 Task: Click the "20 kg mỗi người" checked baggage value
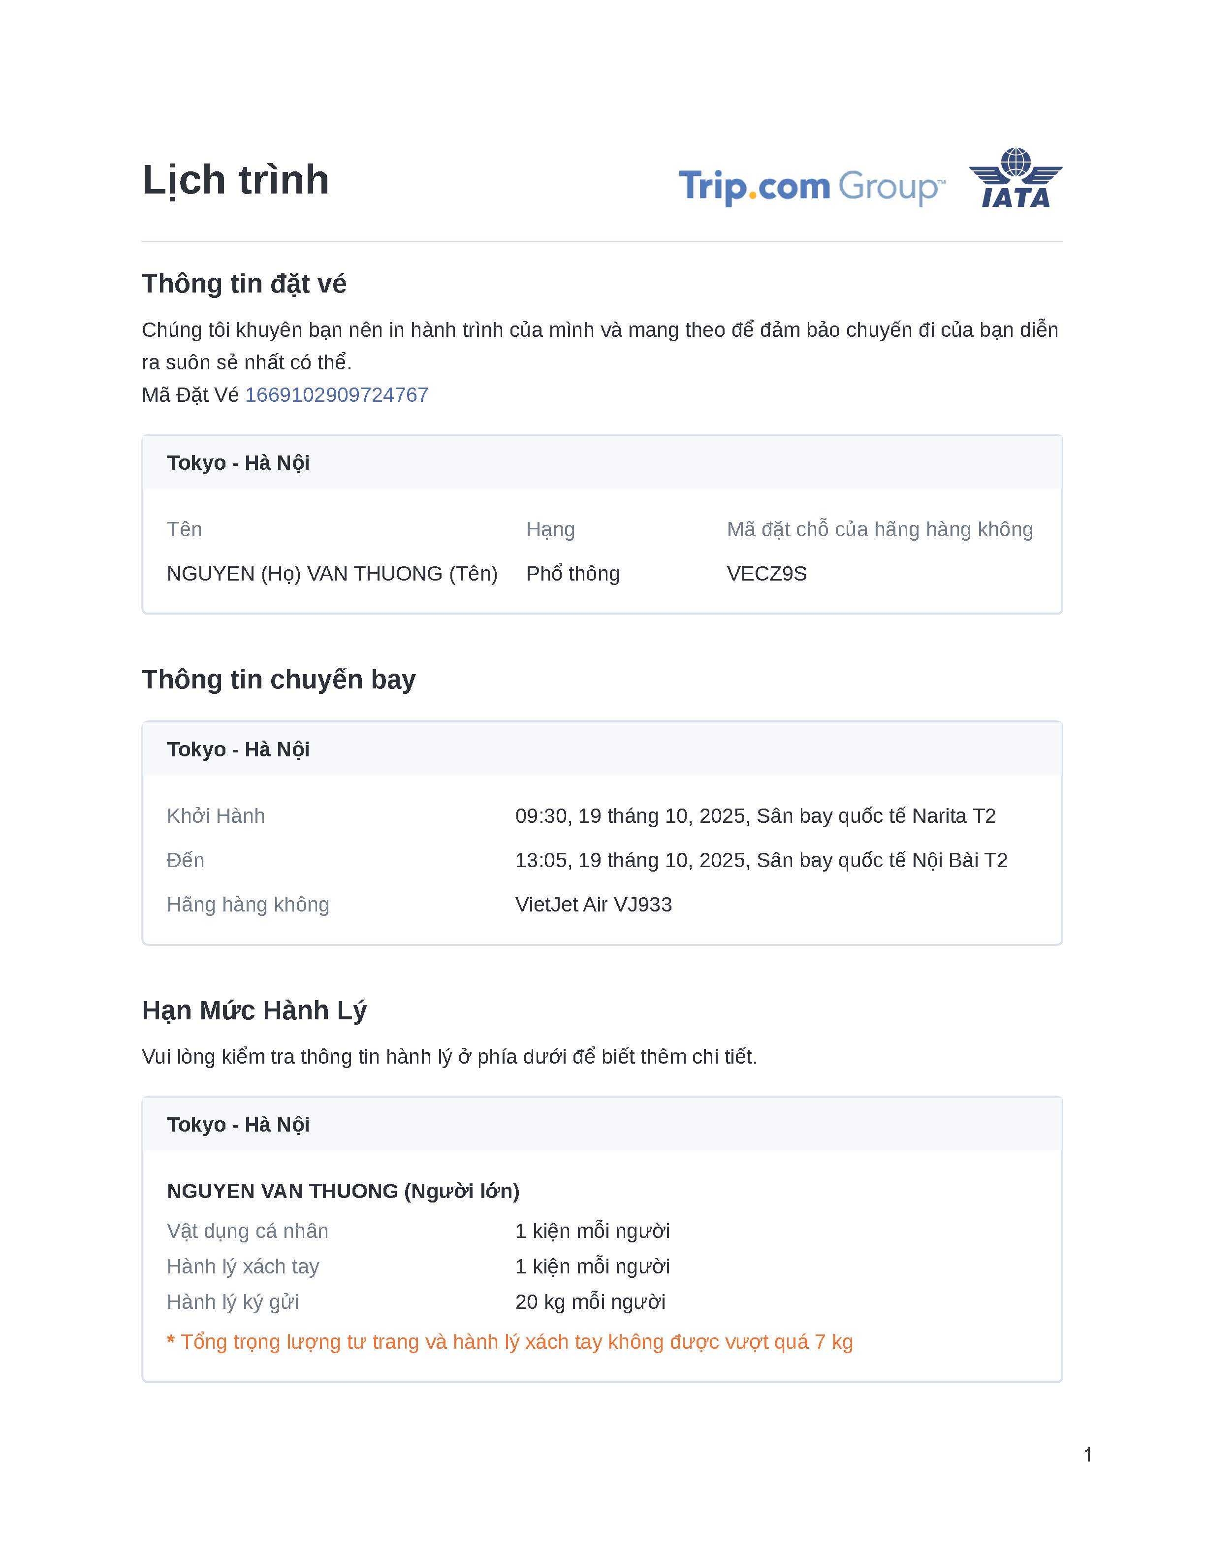590,1301
